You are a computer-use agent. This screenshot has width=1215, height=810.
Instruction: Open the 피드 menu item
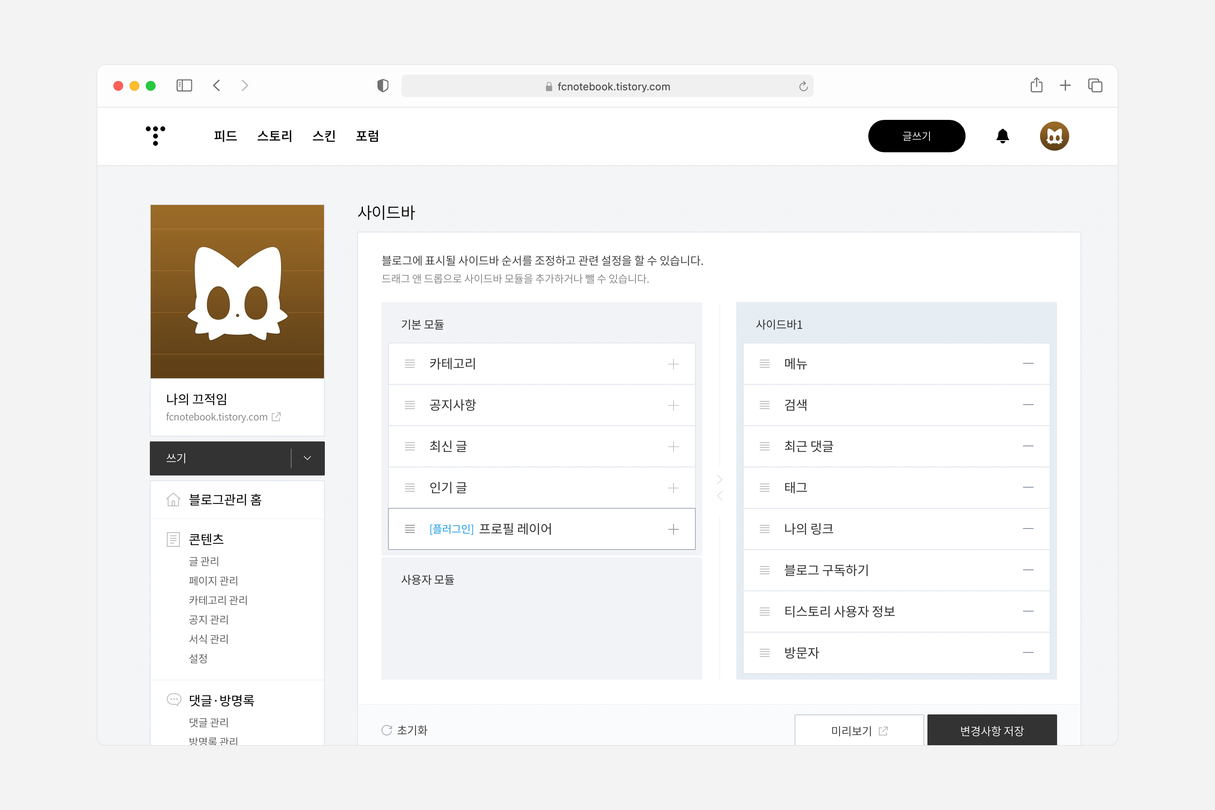[225, 136]
